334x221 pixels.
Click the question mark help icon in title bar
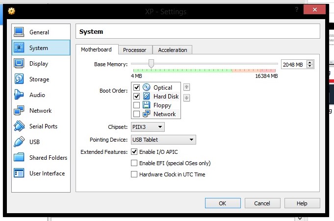[x=297, y=10]
